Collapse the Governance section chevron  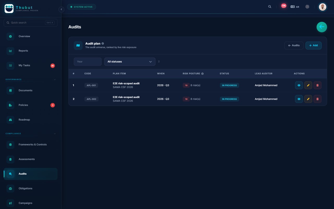tap(55, 79)
